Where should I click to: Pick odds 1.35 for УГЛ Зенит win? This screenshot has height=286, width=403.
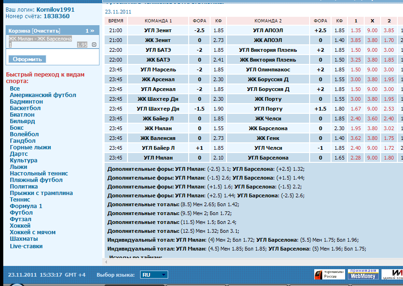pyautogui.click(x=356, y=30)
